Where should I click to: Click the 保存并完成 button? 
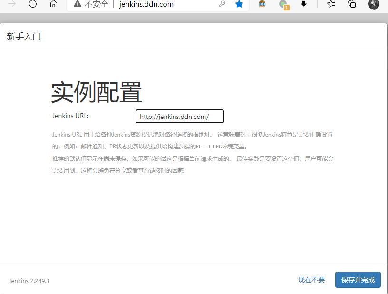tap(358, 280)
